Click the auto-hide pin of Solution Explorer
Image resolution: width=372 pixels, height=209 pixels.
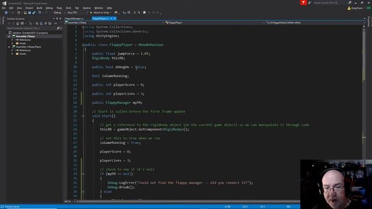(x=57, y=19)
